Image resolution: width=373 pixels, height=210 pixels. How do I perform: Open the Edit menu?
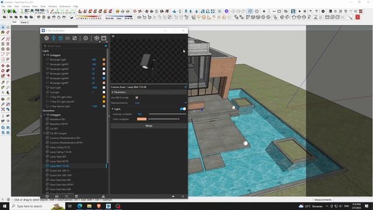pyautogui.click(x=9, y=6)
